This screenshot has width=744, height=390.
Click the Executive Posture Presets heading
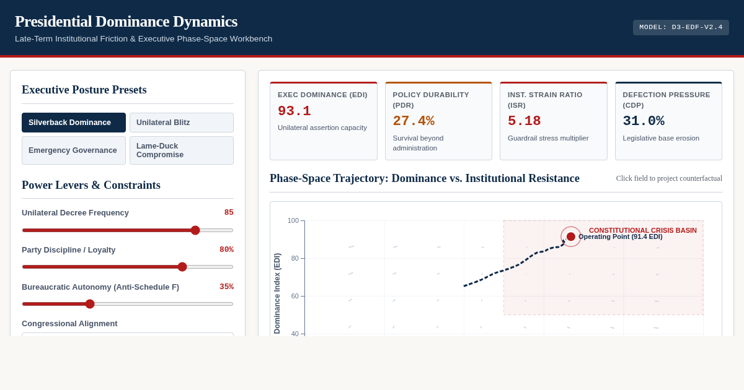coord(84,90)
